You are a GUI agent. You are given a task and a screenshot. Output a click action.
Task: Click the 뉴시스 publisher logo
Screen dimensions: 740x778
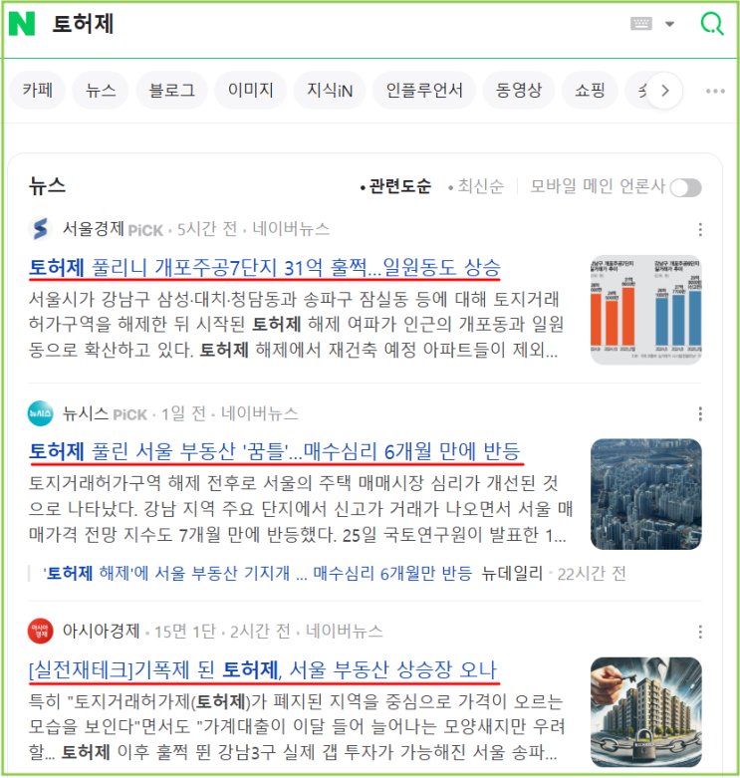click(x=40, y=413)
